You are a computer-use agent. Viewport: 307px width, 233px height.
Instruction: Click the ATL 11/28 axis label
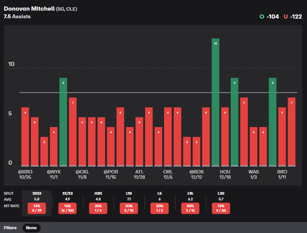point(139,175)
